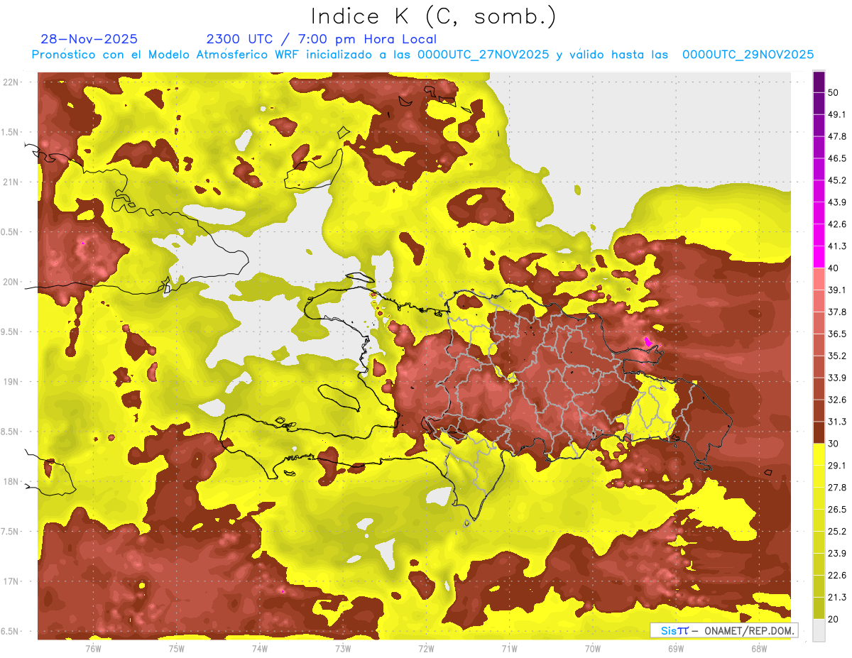The height and width of the screenshot is (658, 852).
Task: Click the colorbar value 45.2
Action: pyautogui.click(x=837, y=181)
